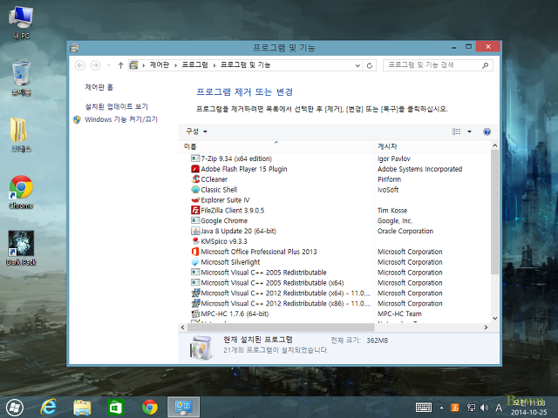
Task: Open Internet Explorer from taskbar
Action: (49, 407)
